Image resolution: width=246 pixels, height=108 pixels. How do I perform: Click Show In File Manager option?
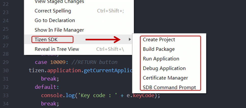(x=59, y=30)
